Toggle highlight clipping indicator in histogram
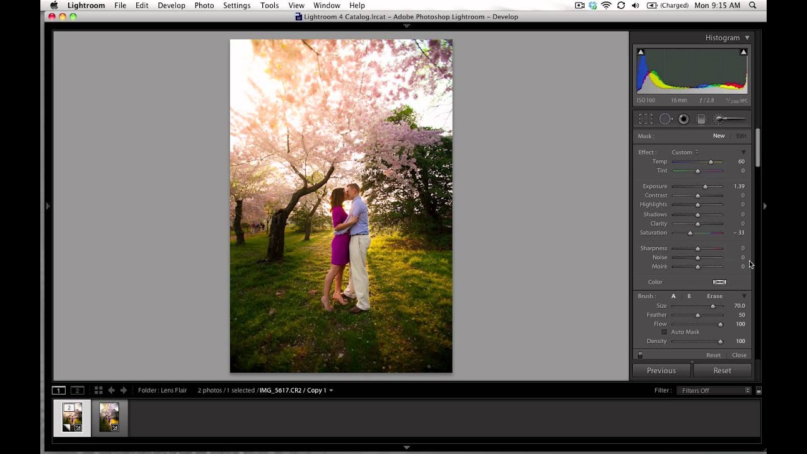807x454 pixels. click(743, 52)
